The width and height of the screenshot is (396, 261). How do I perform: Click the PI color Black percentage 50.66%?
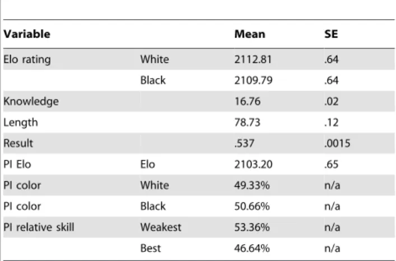pyautogui.click(x=252, y=207)
